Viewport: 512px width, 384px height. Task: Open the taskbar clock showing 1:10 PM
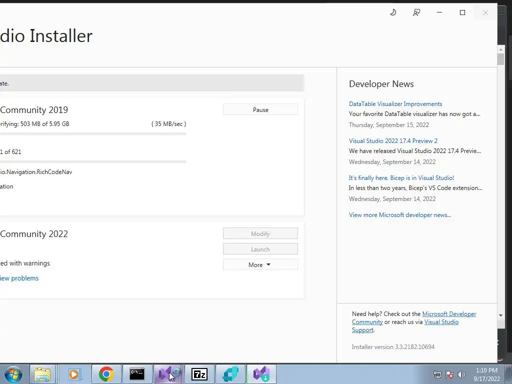[486, 374]
